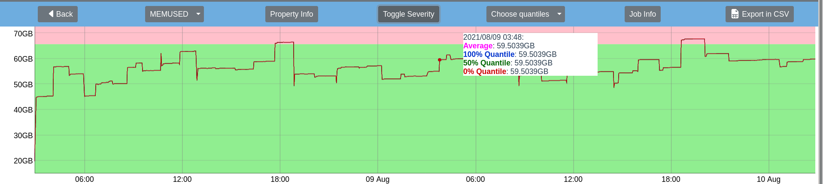823x184 pixels.
Task: Open Property Info
Action: pyautogui.click(x=292, y=14)
